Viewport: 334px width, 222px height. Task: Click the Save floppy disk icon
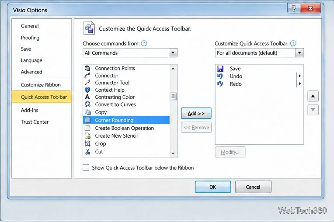click(x=220, y=69)
